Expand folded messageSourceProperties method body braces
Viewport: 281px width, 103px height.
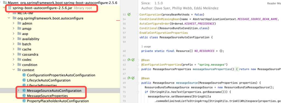(x=237, y=69)
